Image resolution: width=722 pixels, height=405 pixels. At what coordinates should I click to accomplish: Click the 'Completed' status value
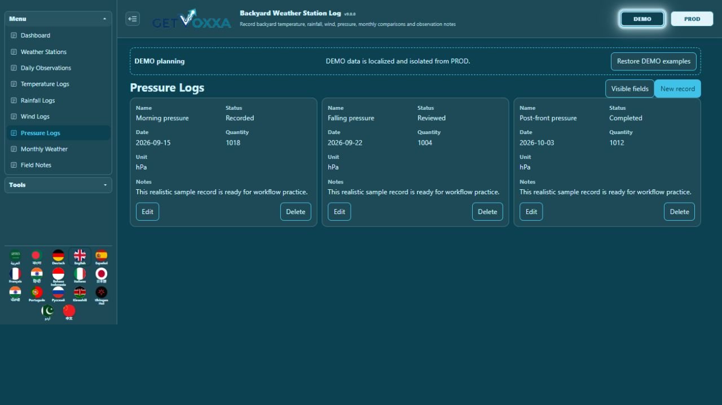click(626, 118)
